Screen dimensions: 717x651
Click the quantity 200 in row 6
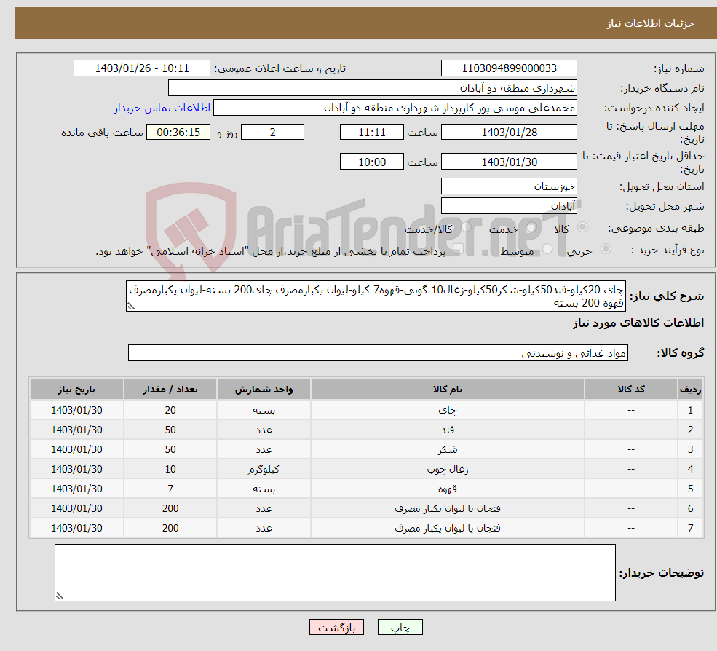(170, 508)
